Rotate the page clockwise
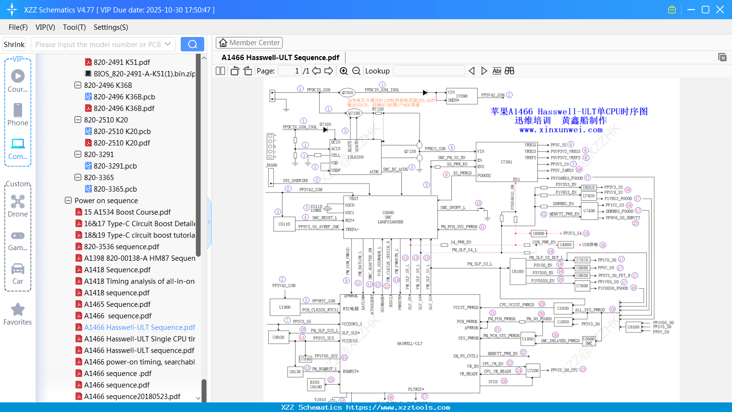The width and height of the screenshot is (732, 412). (x=248, y=71)
